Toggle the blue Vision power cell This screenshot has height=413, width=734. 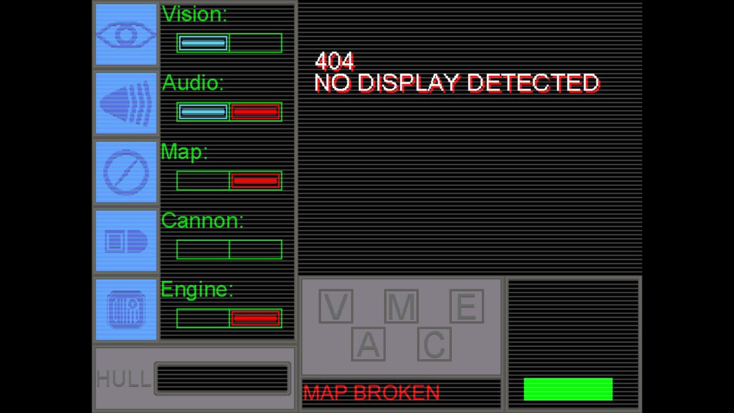point(203,43)
